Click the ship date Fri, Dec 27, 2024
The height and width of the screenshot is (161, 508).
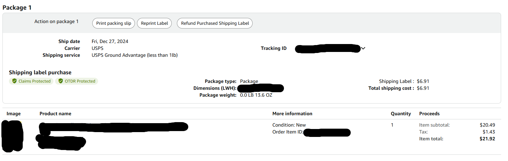tap(110, 41)
